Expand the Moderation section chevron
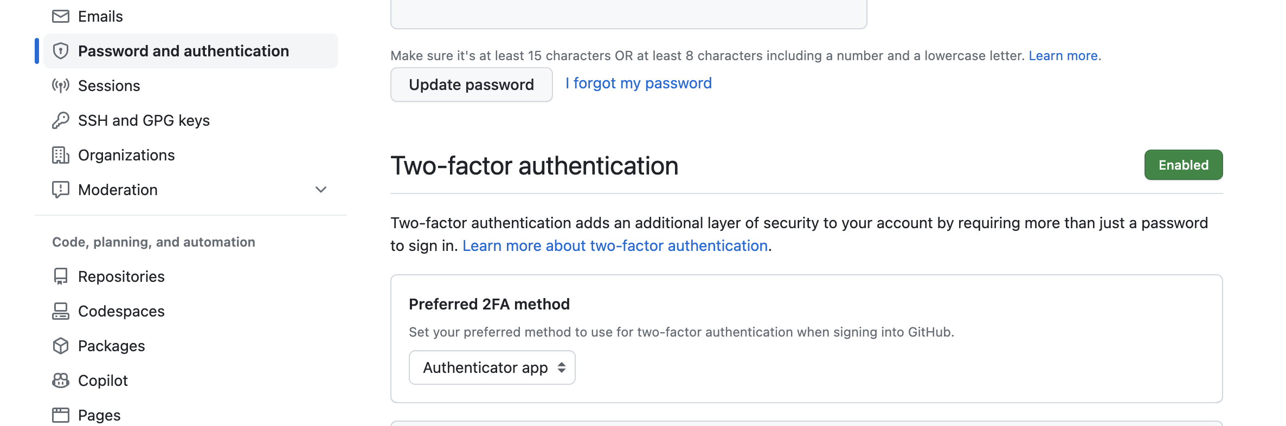Screen dimensions: 1286x426 pyautogui.click(x=321, y=190)
